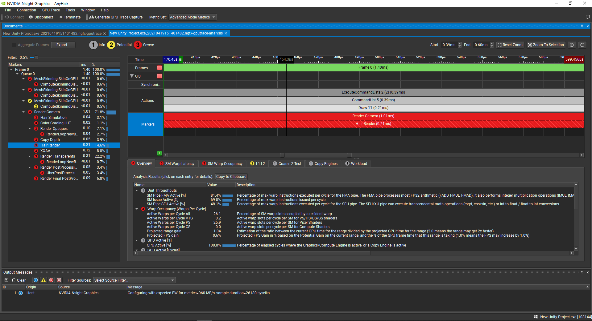Open the Metric Set dropdown
This screenshot has width=592, height=321.
coord(193,17)
